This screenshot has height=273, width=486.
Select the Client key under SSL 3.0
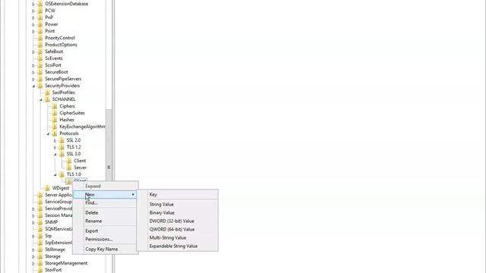pyautogui.click(x=80, y=161)
